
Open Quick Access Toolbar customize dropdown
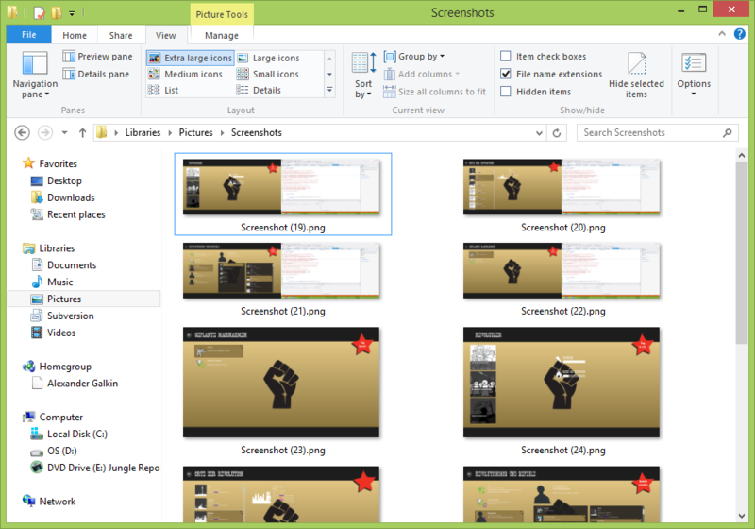pyautogui.click(x=72, y=13)
